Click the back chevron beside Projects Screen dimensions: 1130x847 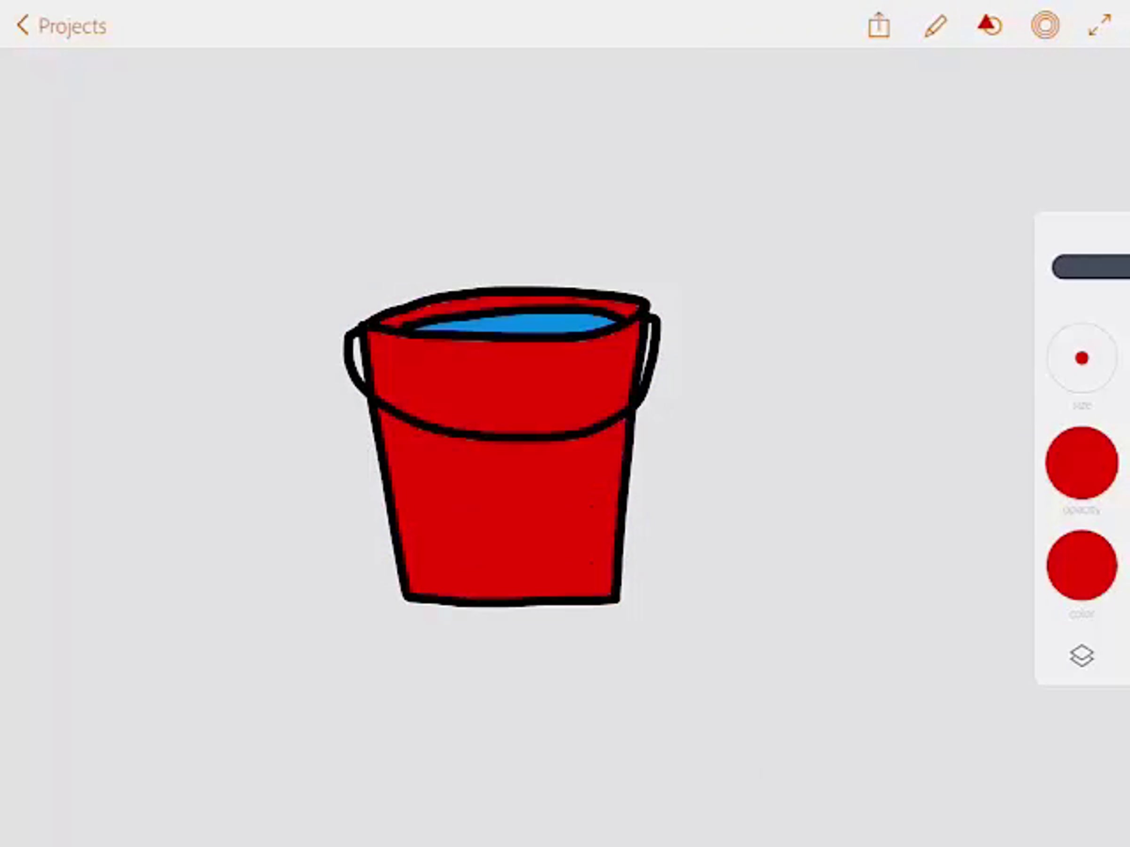(x=23, y=25)
